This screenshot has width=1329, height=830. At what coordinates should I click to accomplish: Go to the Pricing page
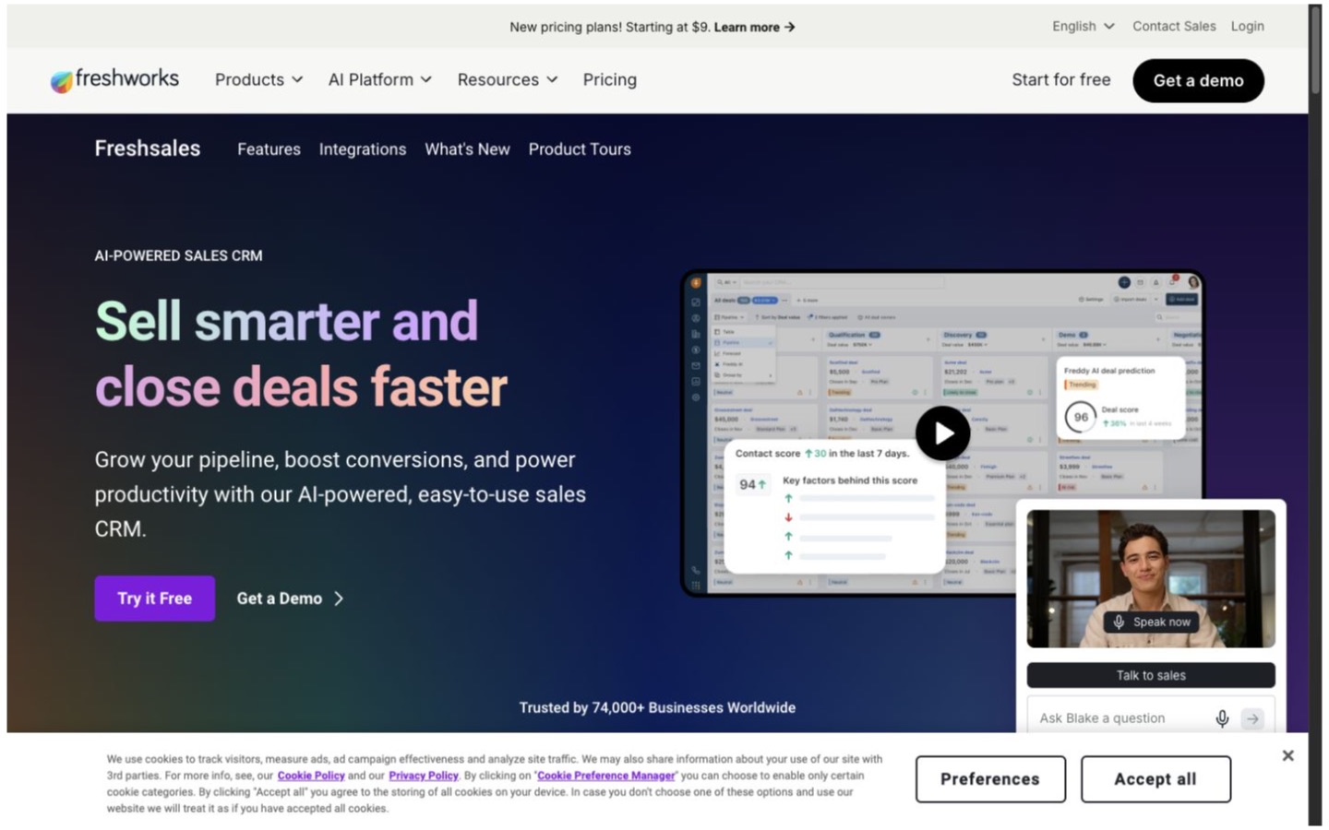(x=609, y=80)
